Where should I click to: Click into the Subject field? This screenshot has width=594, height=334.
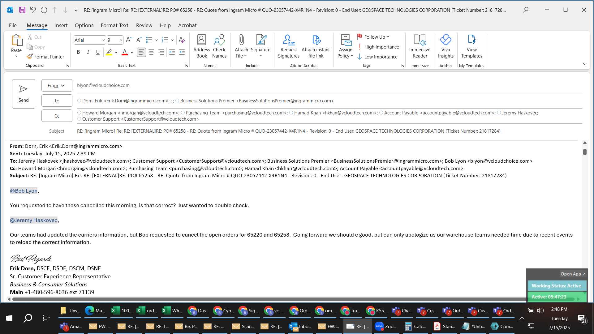[329, 131]
